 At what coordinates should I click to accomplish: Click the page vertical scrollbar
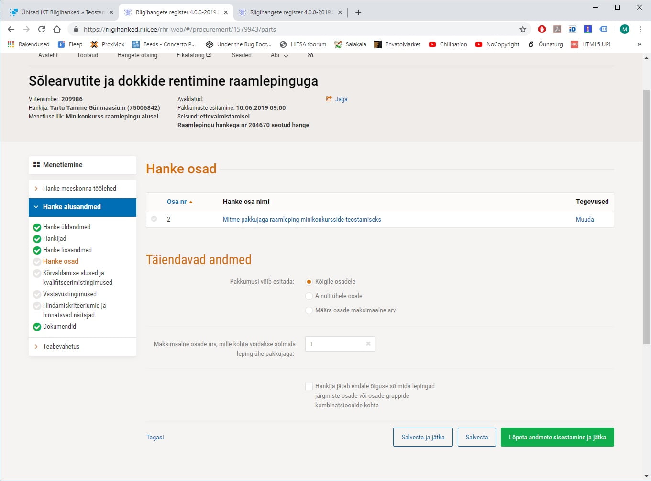[646, 217]
